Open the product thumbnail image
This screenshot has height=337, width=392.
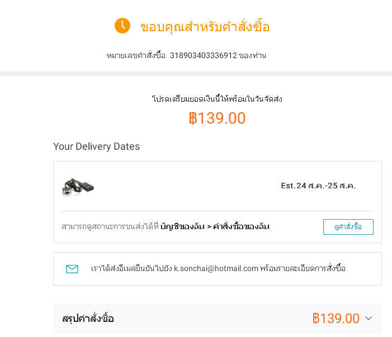(78, 187)
